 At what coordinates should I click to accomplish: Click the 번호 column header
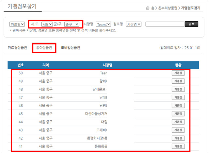[21, 65]
